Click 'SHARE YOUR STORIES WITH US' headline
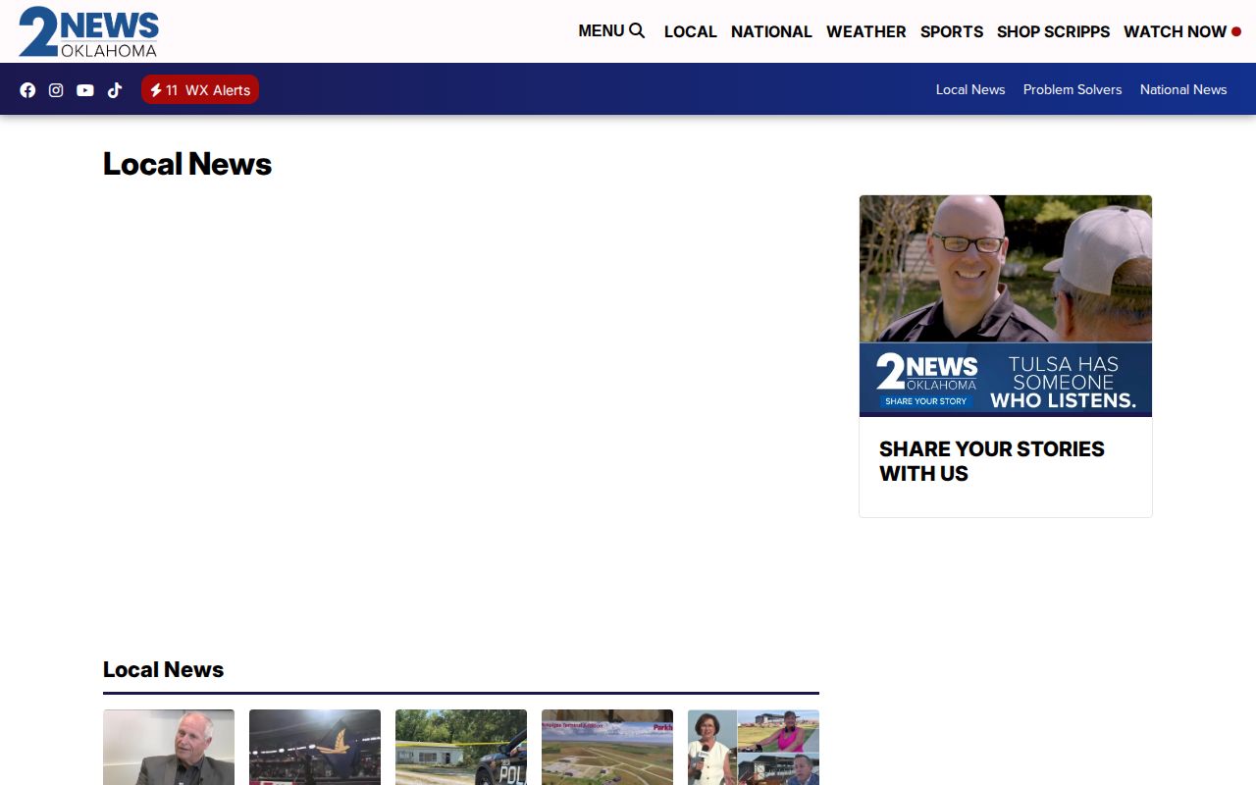This screenshot has width=1256, height=785. pyautogui.click(x=992, y=461)
